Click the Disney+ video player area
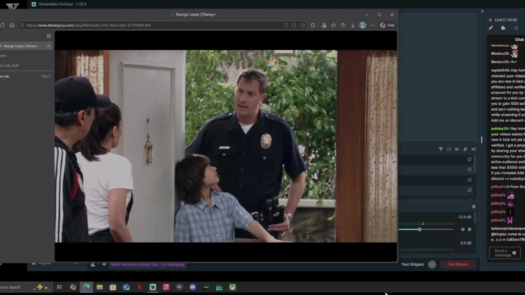525x295 pixels. (x=226, y=146)
